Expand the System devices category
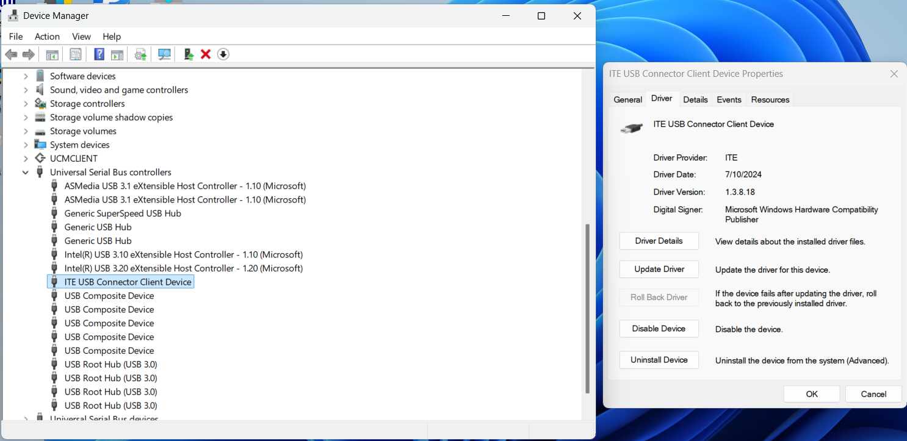This screenshot has height=441, width=907. tap(26, 145)
